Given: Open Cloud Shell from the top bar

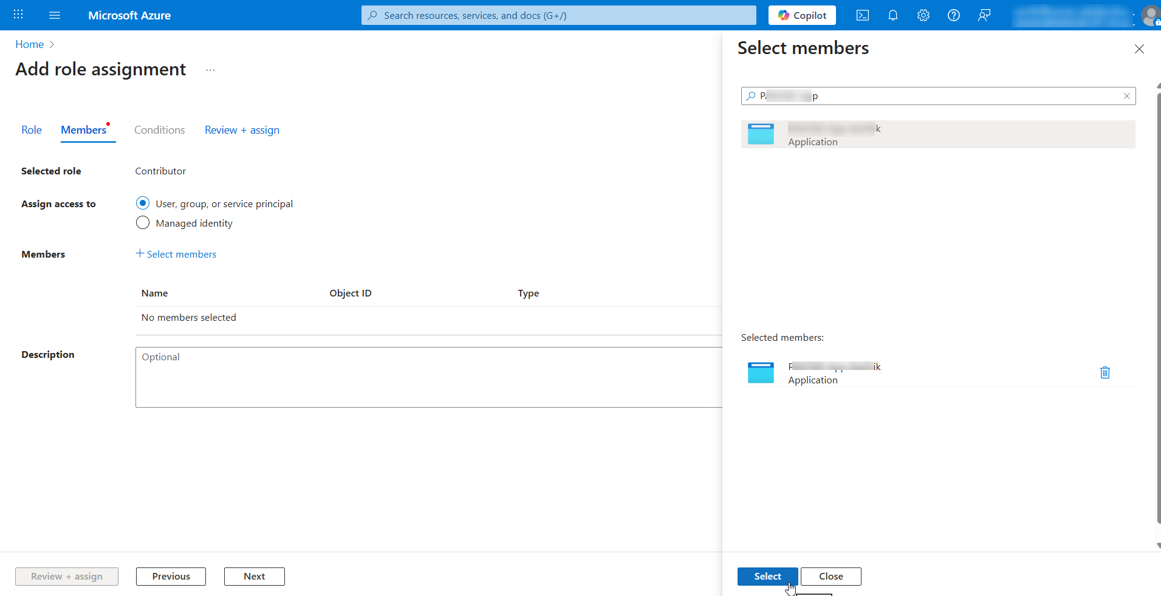Looking at the screenshot, I should point(862,15).
